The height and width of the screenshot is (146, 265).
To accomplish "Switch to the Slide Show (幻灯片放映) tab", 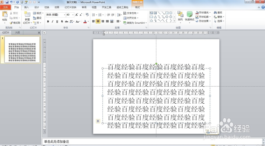I will (x=70, y=7).
